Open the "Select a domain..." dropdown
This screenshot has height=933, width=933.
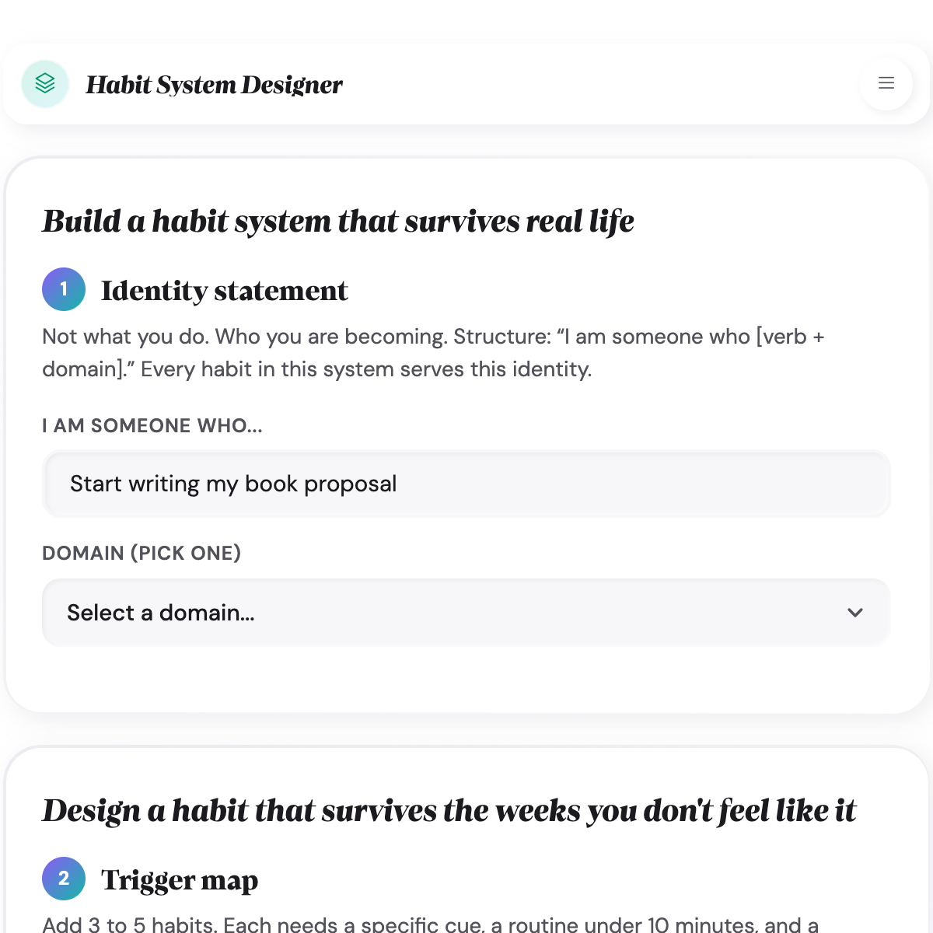coord(465,613)
